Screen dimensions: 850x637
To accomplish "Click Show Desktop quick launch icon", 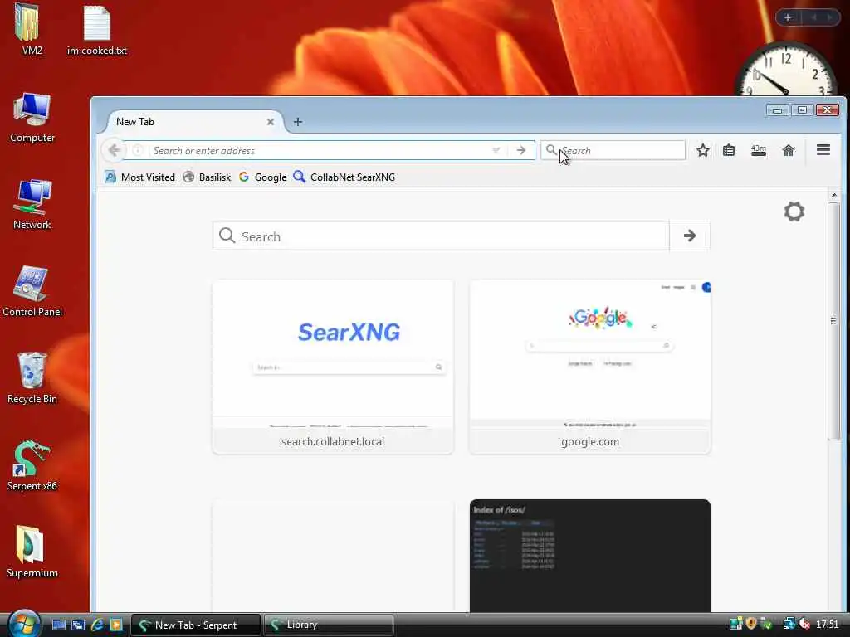I will click(x=59, y=625).
